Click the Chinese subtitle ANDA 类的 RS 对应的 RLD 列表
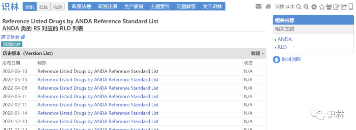Image resolution: width=356 pixels, height=130 pixels. click(43, 28)
